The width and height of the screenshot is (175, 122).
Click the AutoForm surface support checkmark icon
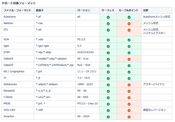point(108,17)
